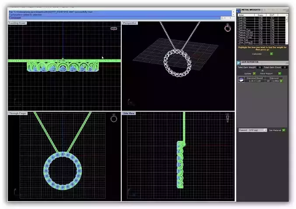The height and width of the screenshot is (209, 296).
Task: Click the DWT column header
Action: click(272, 15)
